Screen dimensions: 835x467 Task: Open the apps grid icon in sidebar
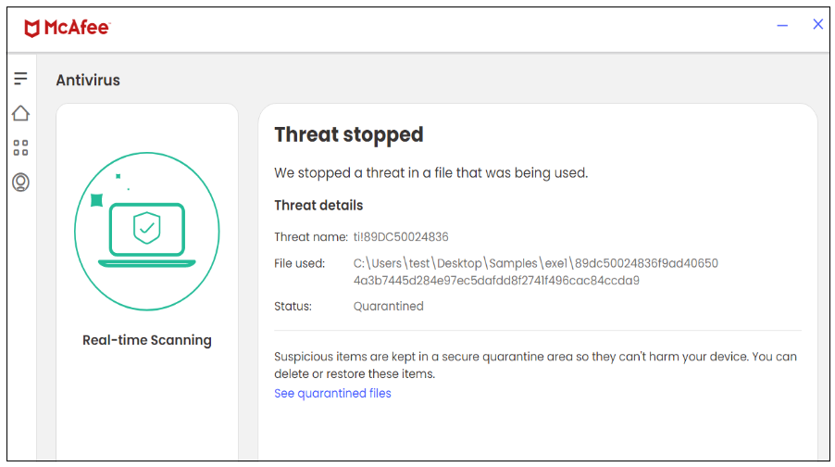point(20,148)
